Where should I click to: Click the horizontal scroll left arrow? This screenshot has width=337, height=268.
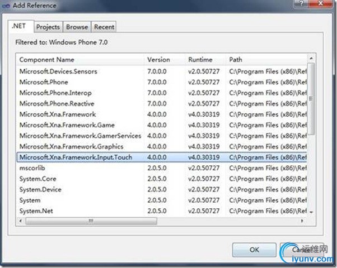[x=20, y=221]
